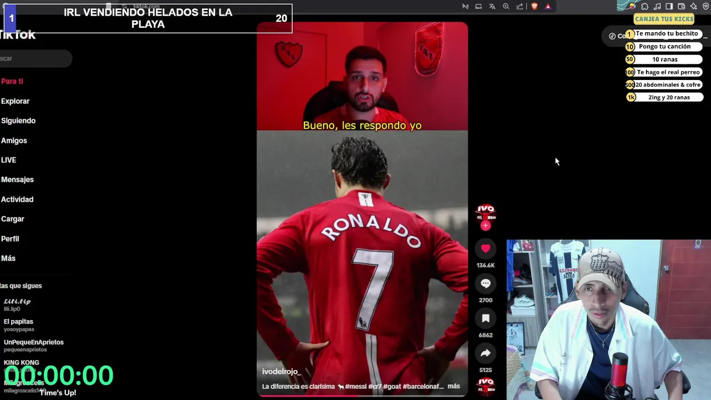Select the Para ti feed

[12, 81]
